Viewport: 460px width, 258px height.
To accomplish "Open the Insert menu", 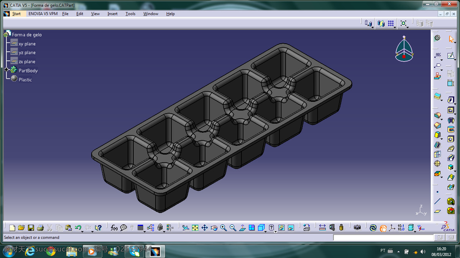I will coord(113,14).
